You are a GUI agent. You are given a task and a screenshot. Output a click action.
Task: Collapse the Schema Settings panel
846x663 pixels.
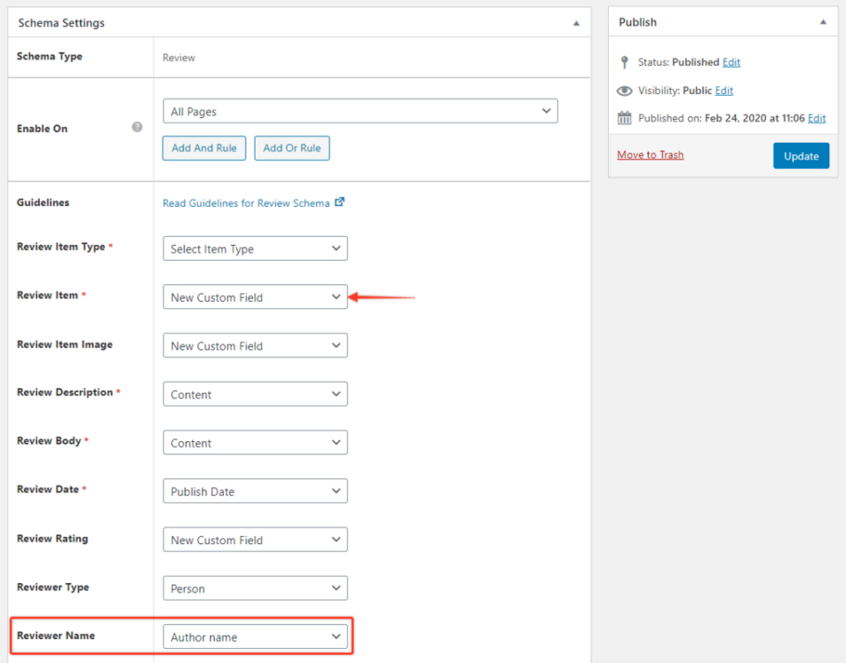[x=575, y=21]
